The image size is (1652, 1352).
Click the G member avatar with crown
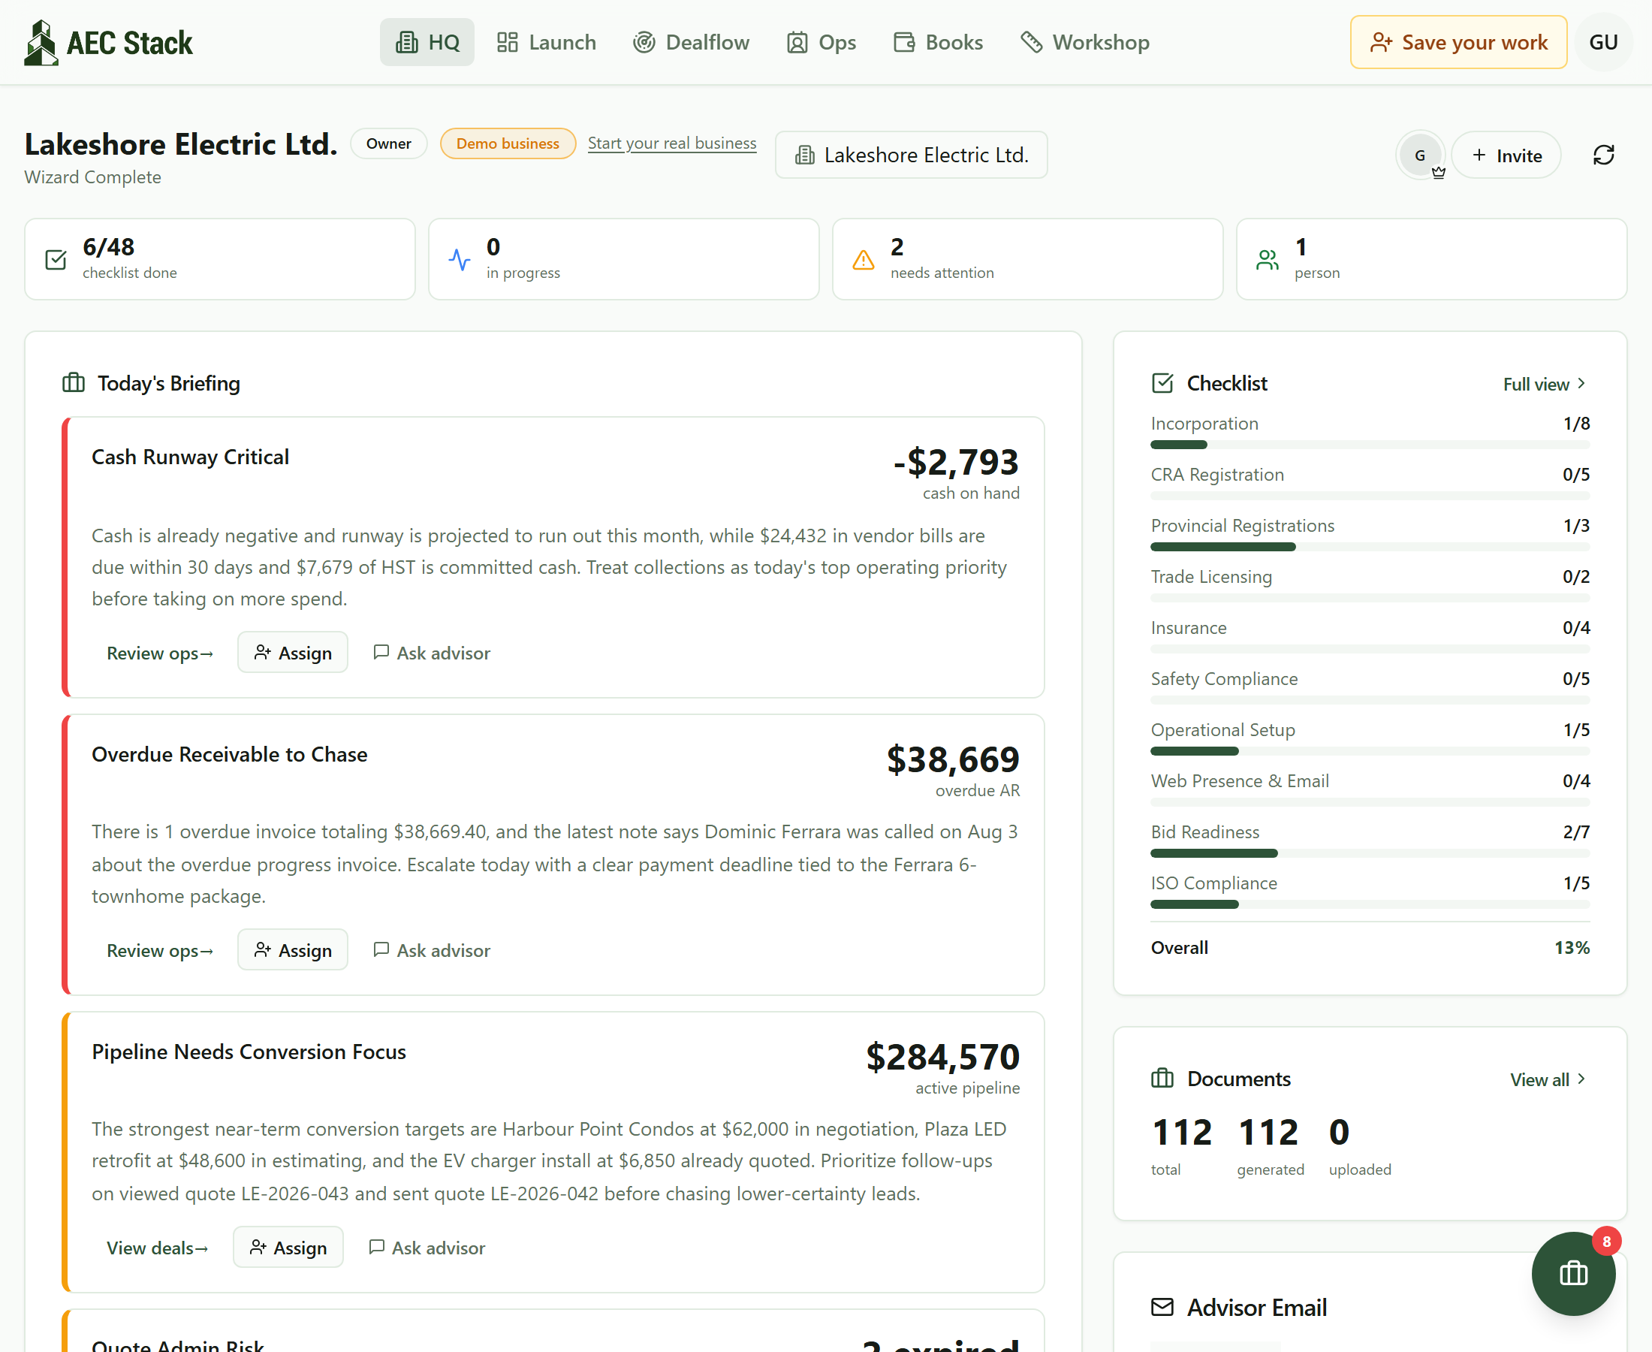[1420, 155]
